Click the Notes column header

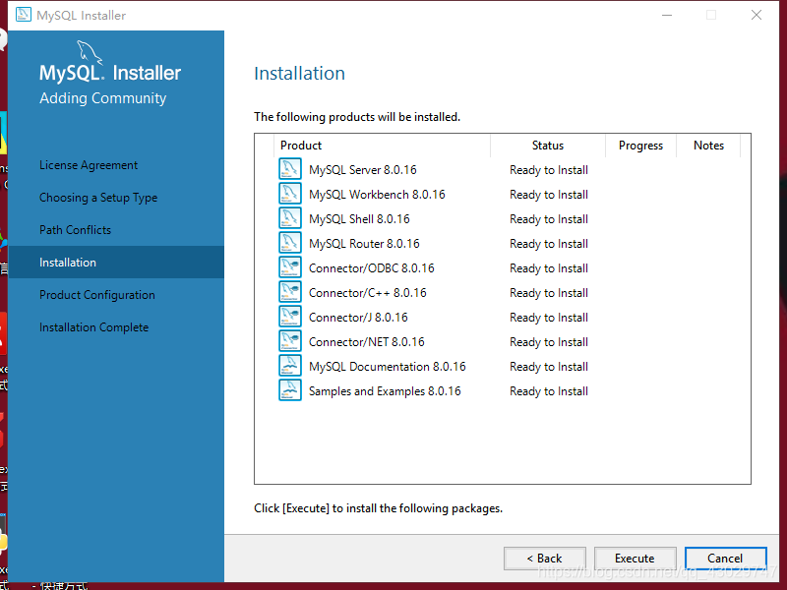point(708,146)
